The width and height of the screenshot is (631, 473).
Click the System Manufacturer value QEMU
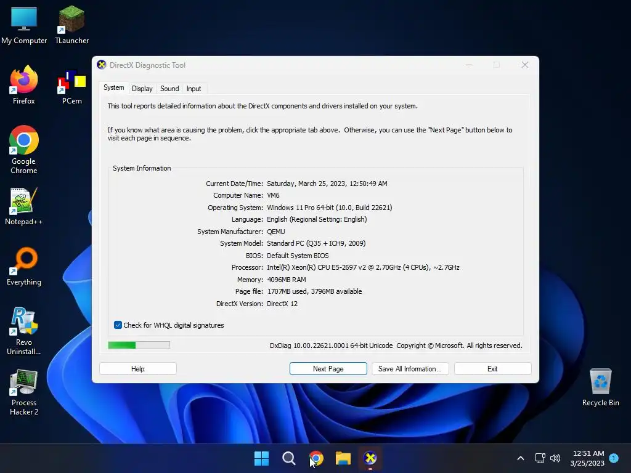coord(276,232)
